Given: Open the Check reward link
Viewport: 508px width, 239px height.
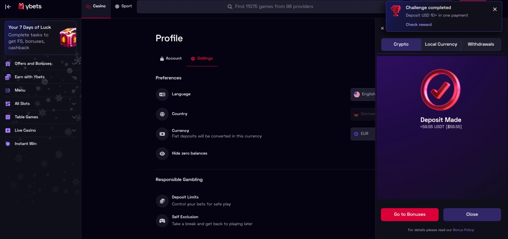Looking at the screenshot, I should click(418, 24).
